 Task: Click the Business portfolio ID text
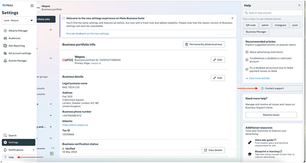click(97, 60)
